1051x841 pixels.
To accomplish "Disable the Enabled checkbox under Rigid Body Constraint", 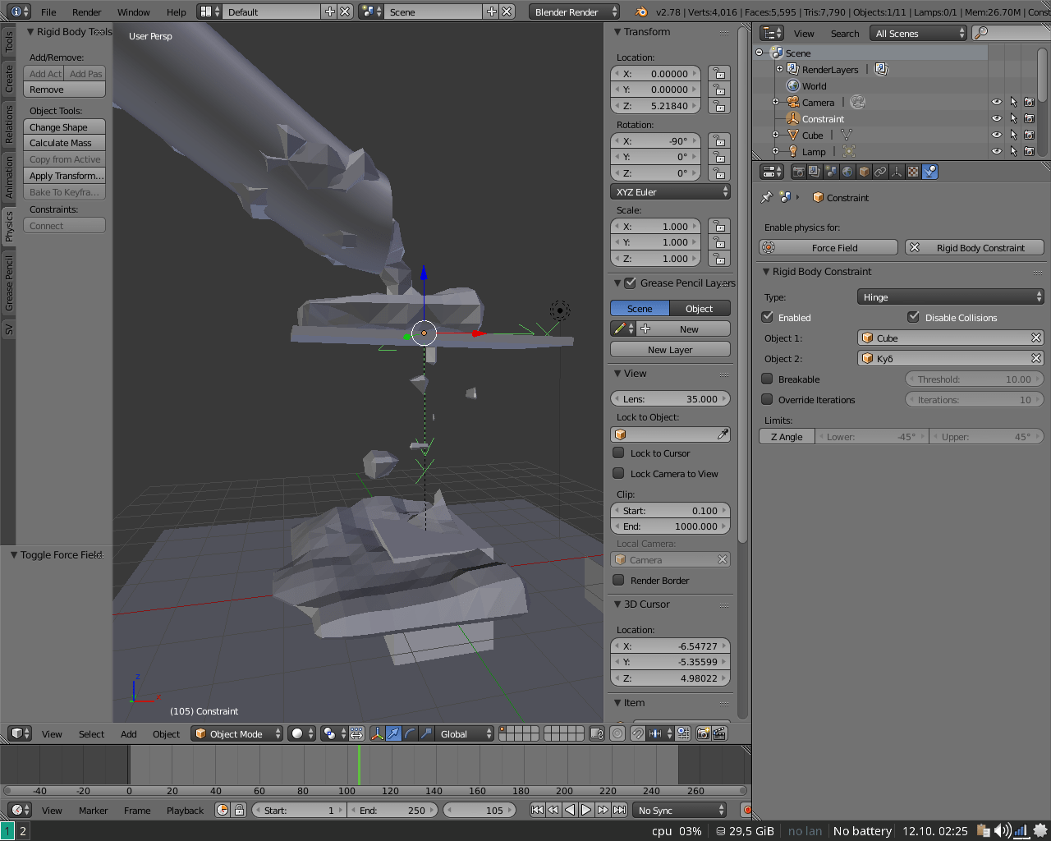I will pyautogui.click(x=766, y=317).
